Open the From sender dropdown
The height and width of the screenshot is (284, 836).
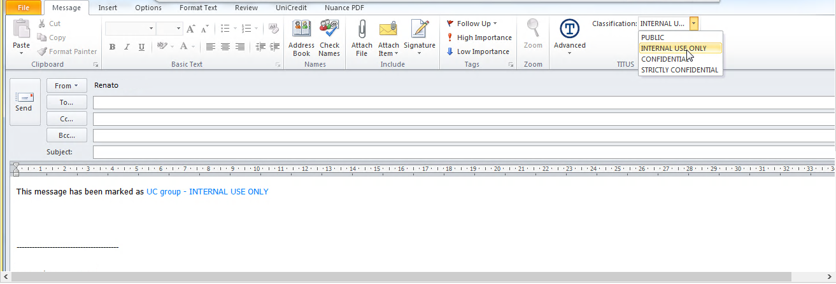66,86
